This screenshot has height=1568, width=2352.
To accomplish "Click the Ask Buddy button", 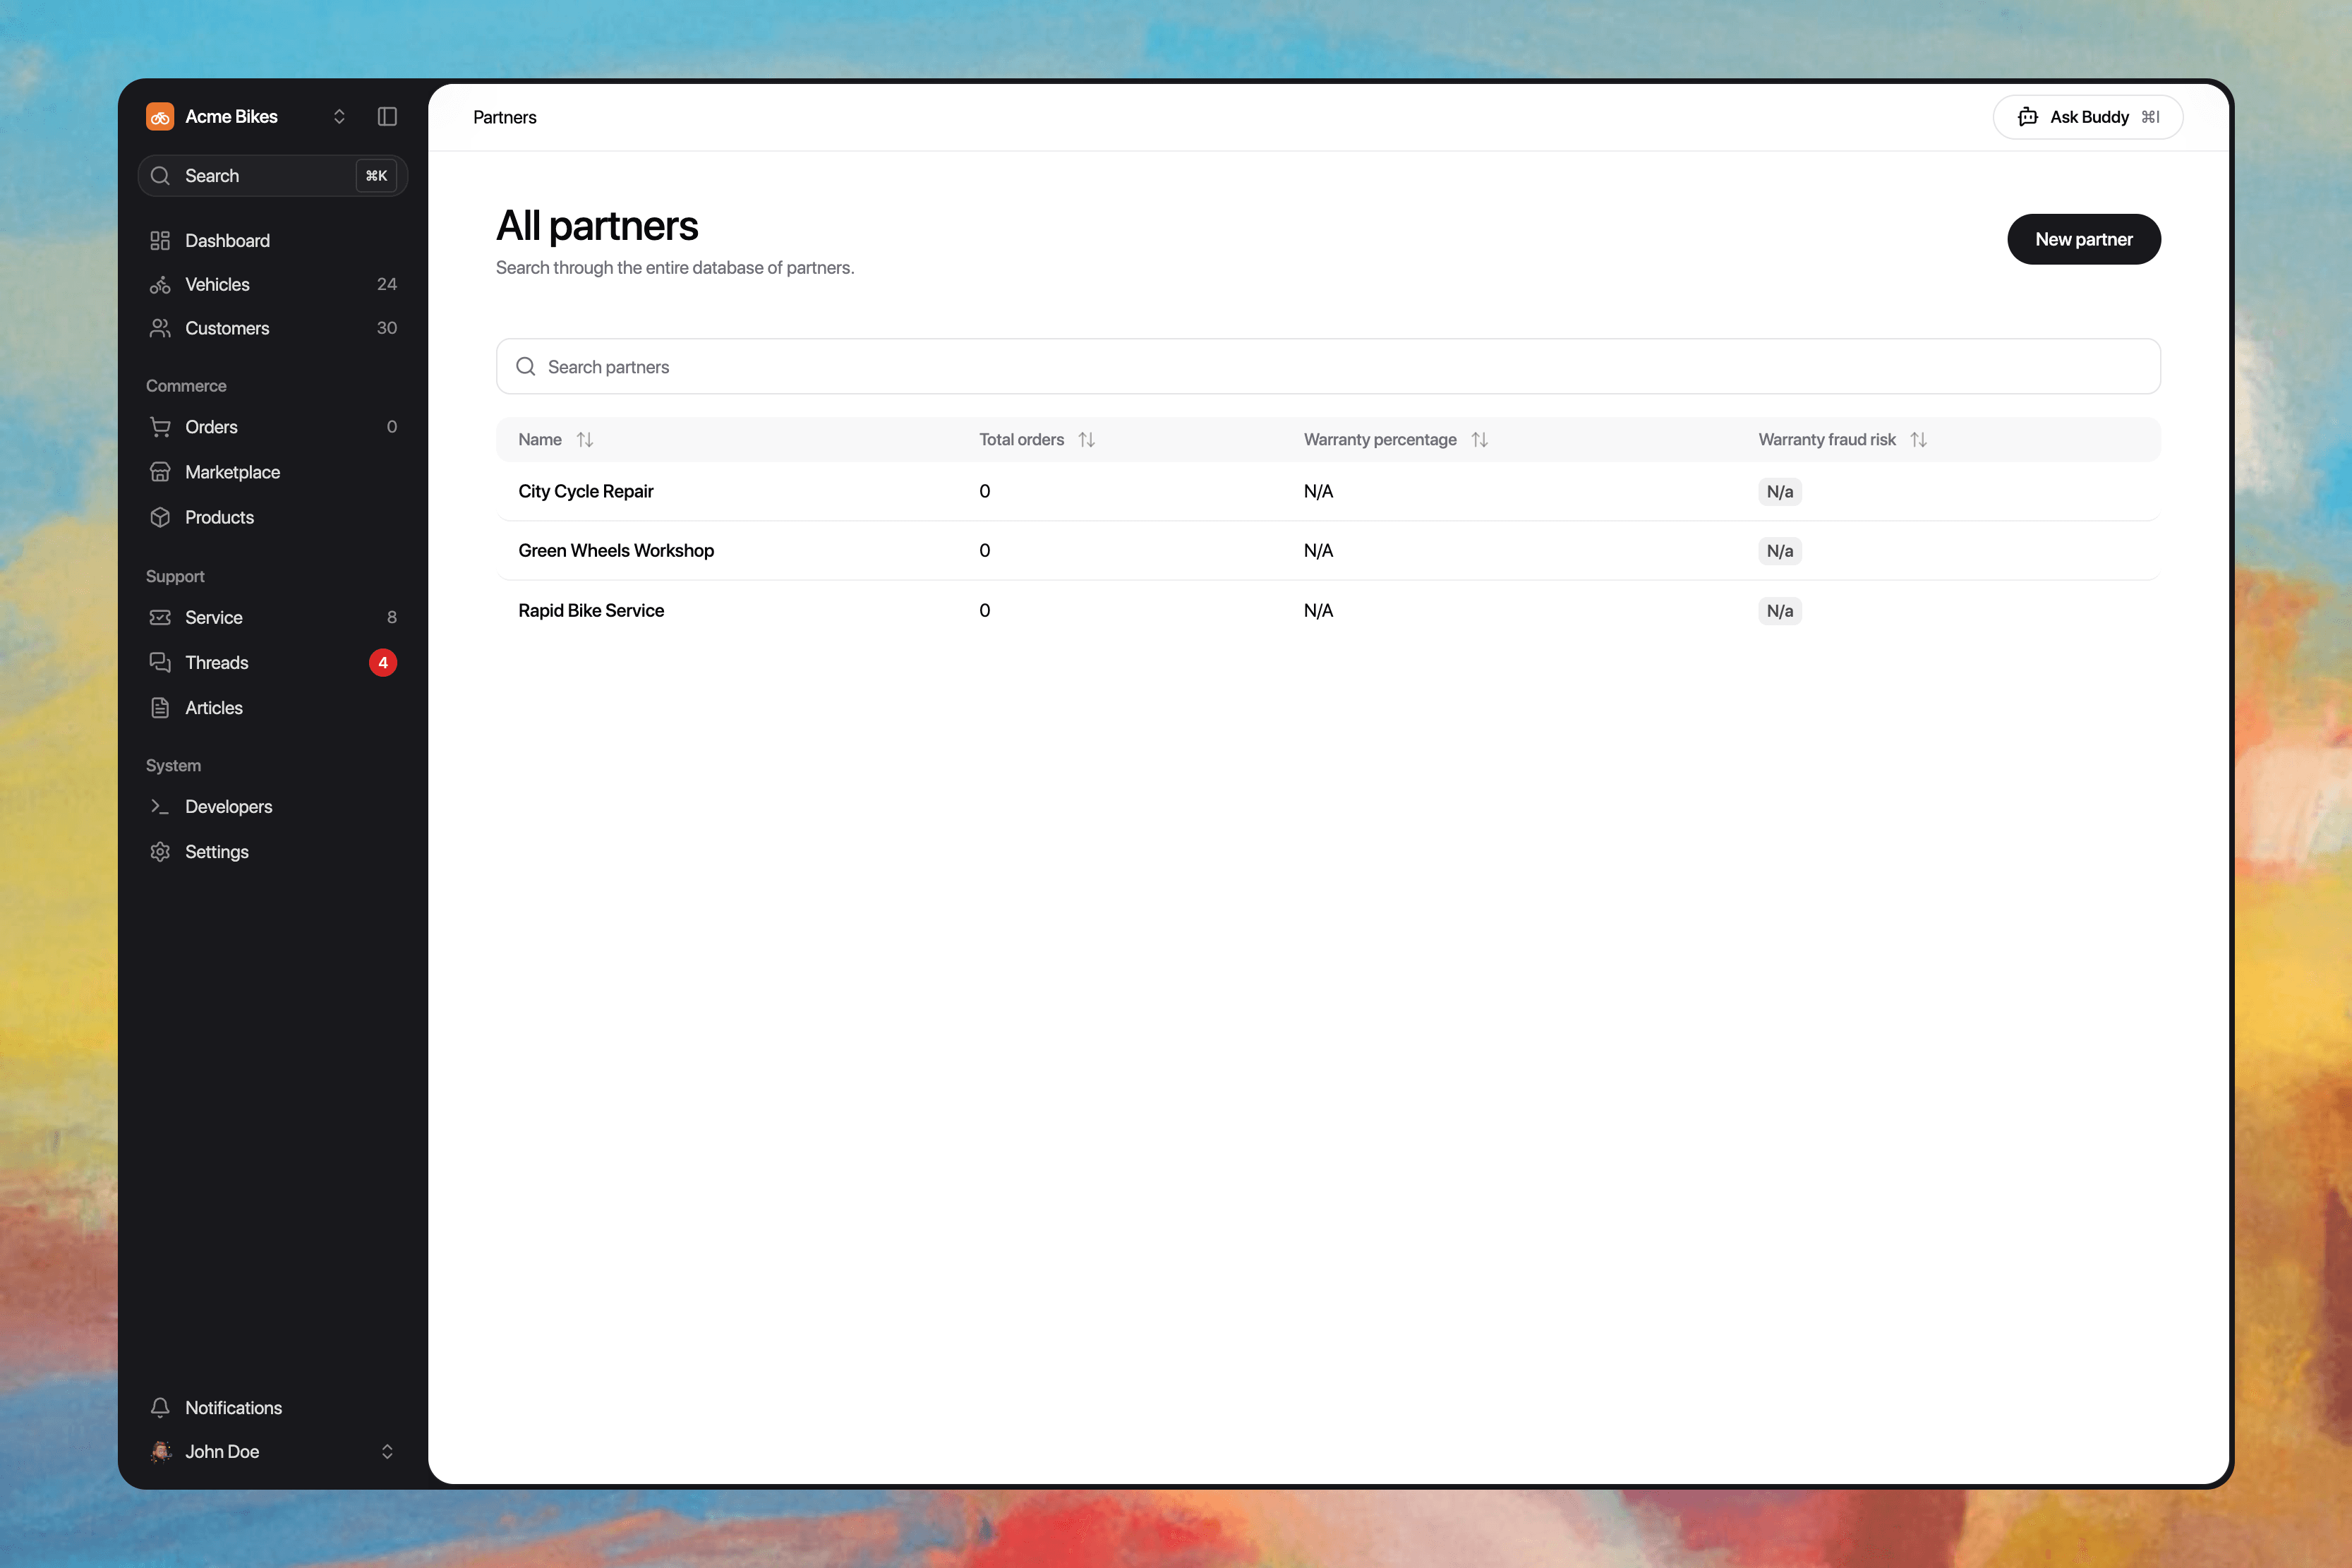I will [2087, 117].
